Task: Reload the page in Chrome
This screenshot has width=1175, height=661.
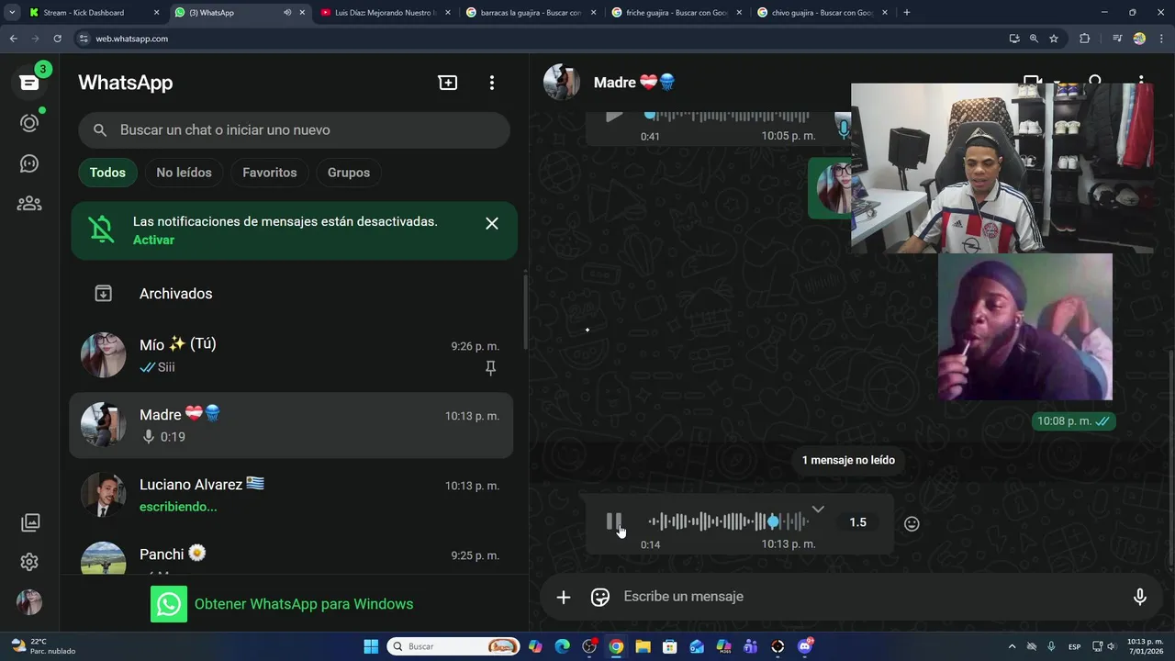Action: point(57,39)
